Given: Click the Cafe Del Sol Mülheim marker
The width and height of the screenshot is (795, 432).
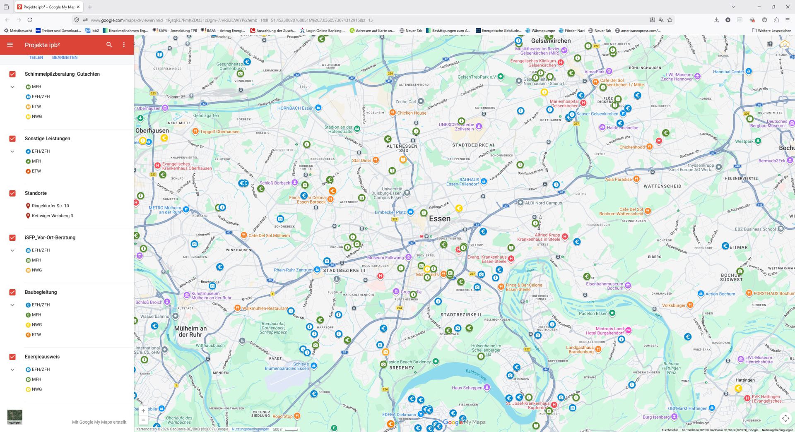Looking at the screenshot, I should (244, 235).
